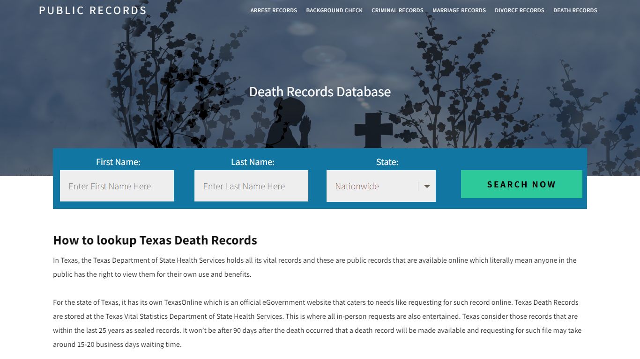
Task: Open Criminal Records in the navigation
Action: (397, 10)
